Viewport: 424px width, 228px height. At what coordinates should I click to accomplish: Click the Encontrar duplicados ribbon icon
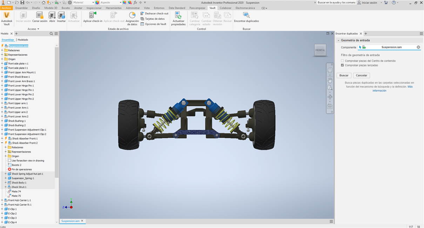tap(247, 15)
